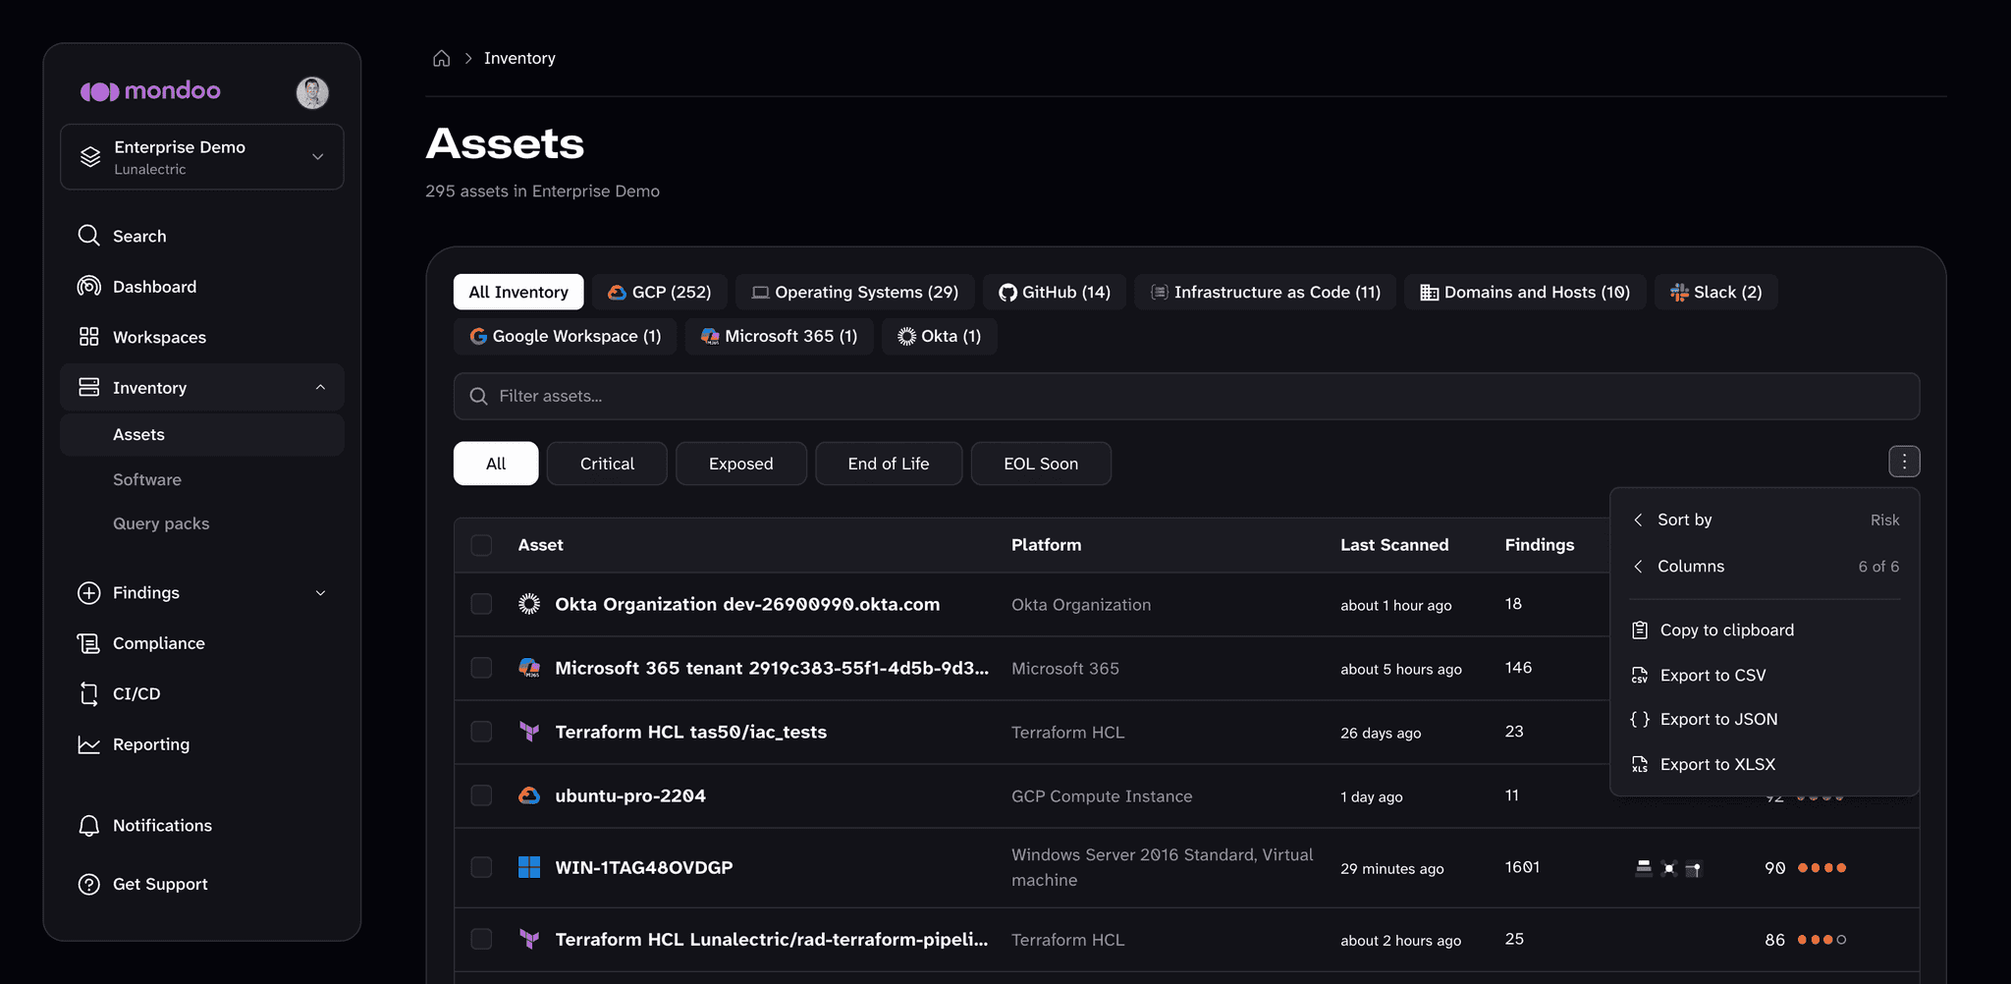Open the home breadcrumb icon
2011x984 pixels.
[442, 59]
